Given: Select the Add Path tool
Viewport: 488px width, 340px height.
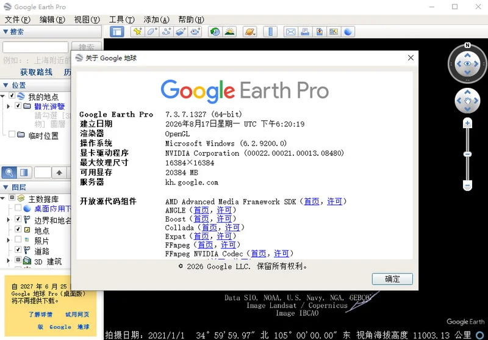Looking at the screenshot, I should 167,32.
